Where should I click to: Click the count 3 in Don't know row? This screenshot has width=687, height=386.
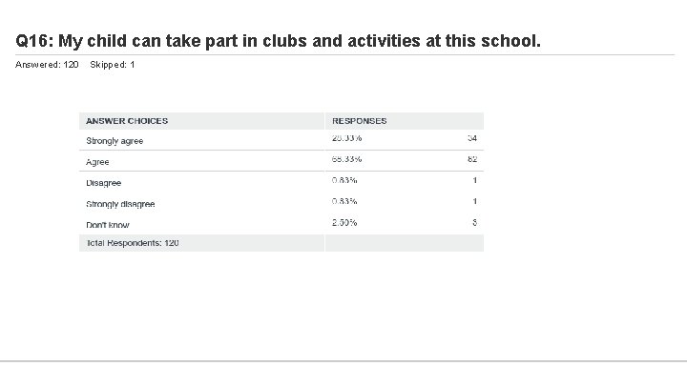pyautogui.click(x=474, y=222)
